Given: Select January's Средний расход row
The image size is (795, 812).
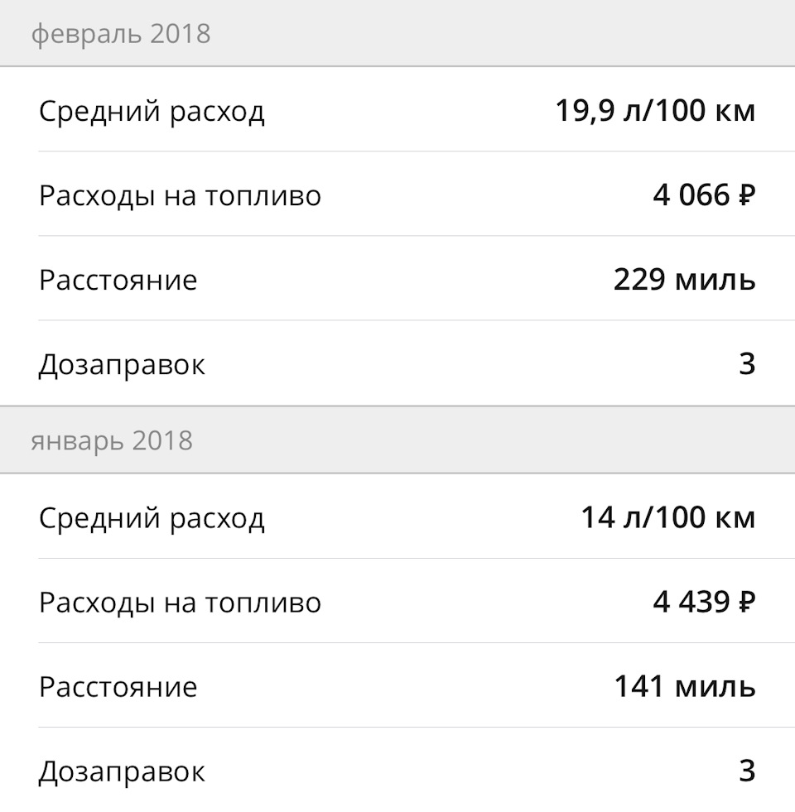Looking at the screenshot, I should (x=397, y=517).
